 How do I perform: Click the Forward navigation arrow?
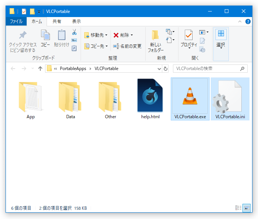[x=24, y=69]
